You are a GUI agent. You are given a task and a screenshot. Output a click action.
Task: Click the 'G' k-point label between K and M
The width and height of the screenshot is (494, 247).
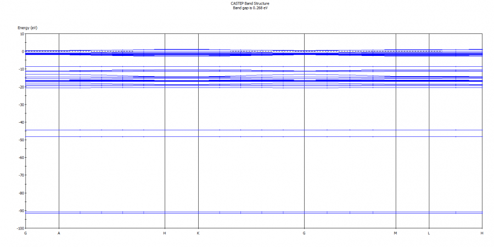[x=304, y=233]
